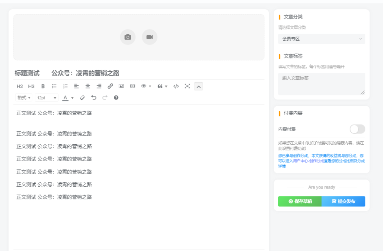The width and height of the screenshot is (383, 251).
Task: Insert a video embed in the editor
Action: (132, 86)
